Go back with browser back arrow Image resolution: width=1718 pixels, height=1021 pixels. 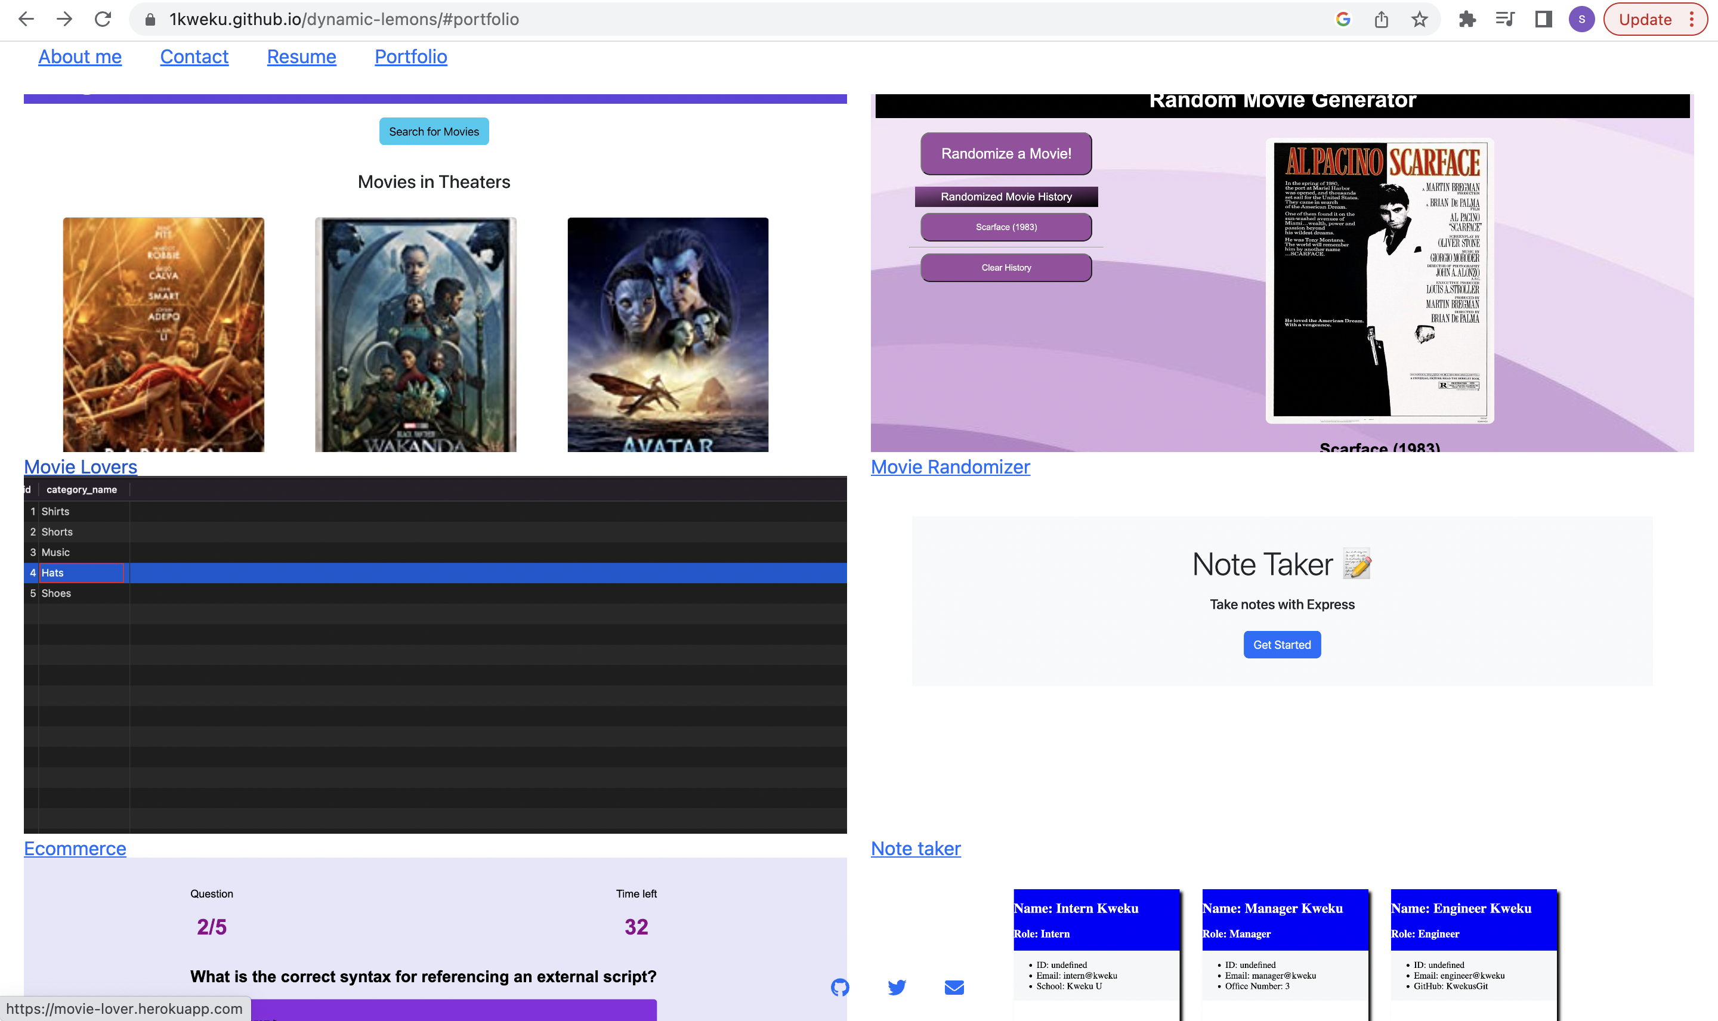click(26, 19)
